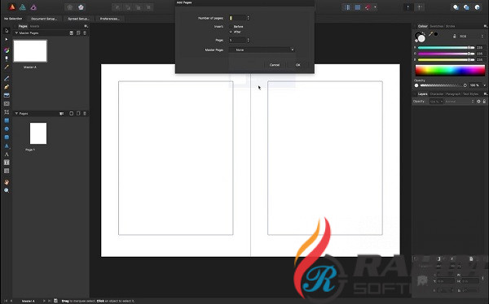
Task: Open the Master Page dropdown
Action: point(262,50)
